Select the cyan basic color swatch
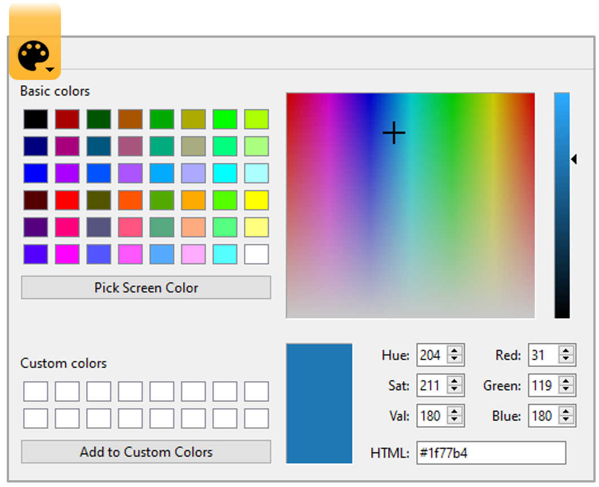 (225, 173)
